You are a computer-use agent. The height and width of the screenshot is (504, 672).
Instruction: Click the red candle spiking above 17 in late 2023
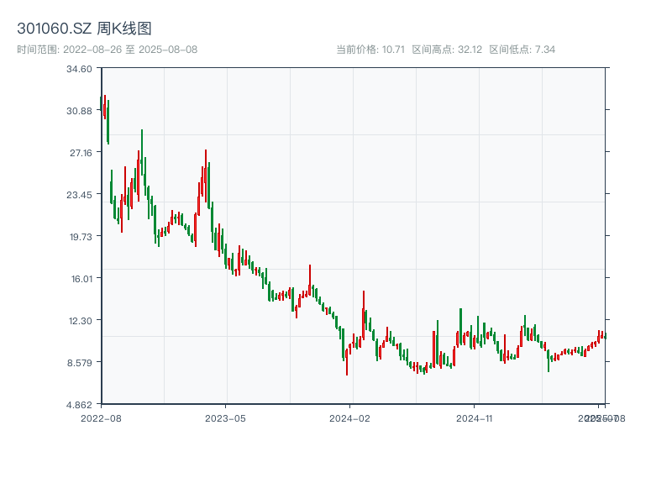(x=310, y=281)
